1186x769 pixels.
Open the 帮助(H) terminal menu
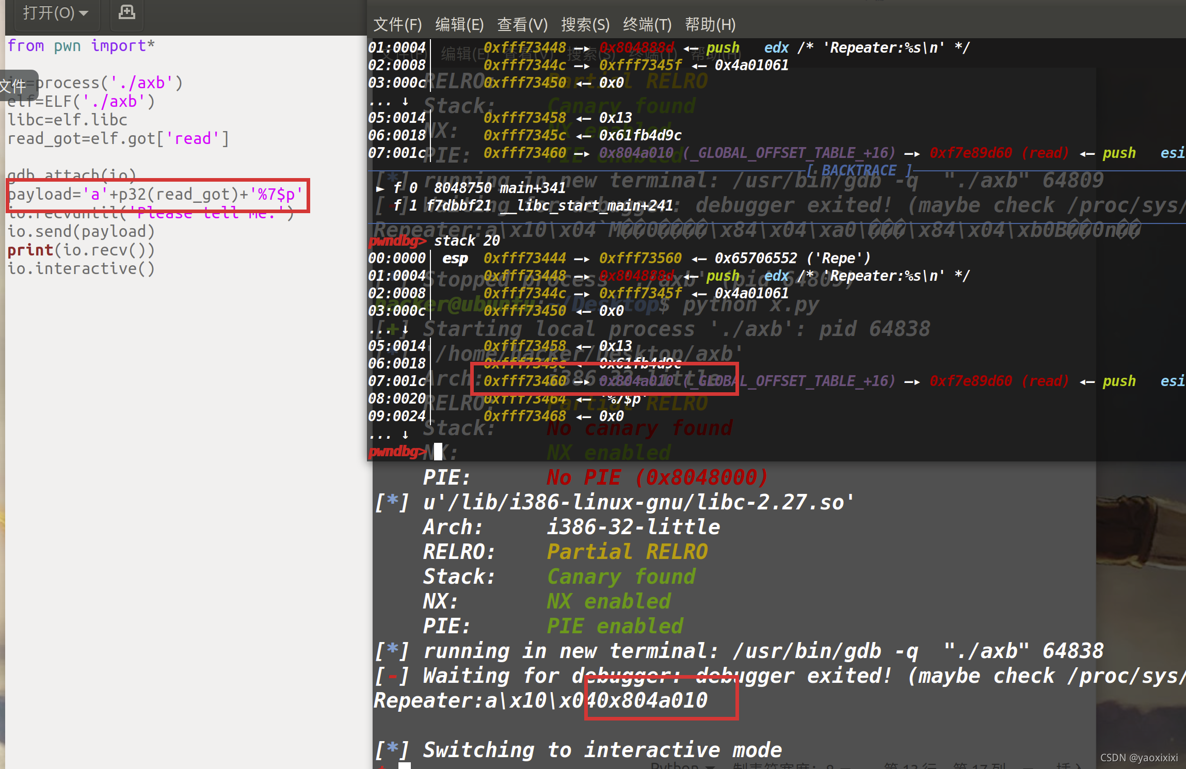(x=710, y=24)
